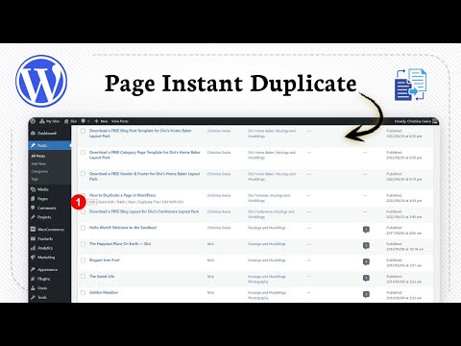Check the Hello World post checkbox

point(83,228)
